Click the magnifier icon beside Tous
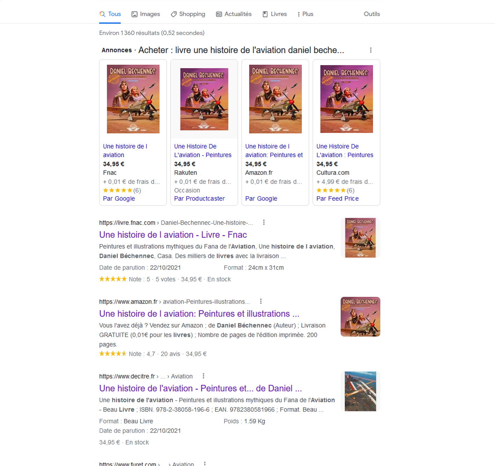495x466 pixels. pyautogui.click(x=102, y=14)
